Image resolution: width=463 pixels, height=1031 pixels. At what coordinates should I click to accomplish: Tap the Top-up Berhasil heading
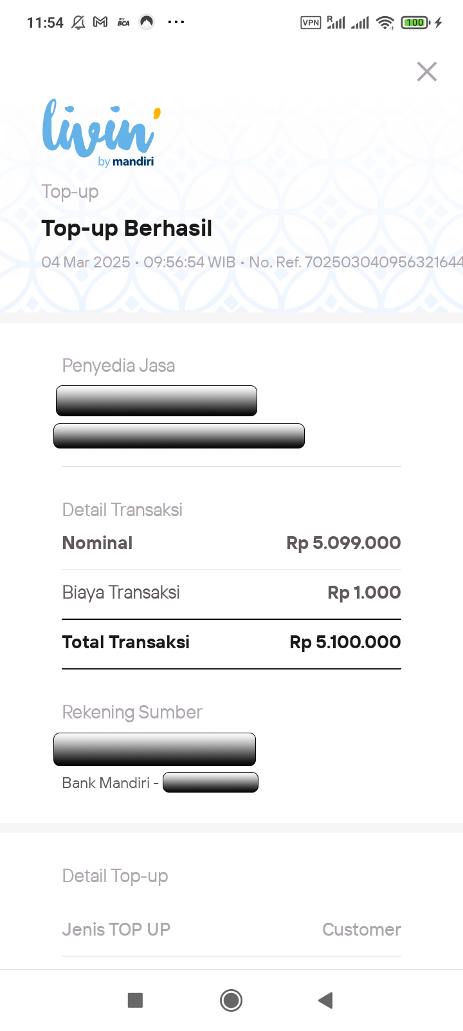127,228
